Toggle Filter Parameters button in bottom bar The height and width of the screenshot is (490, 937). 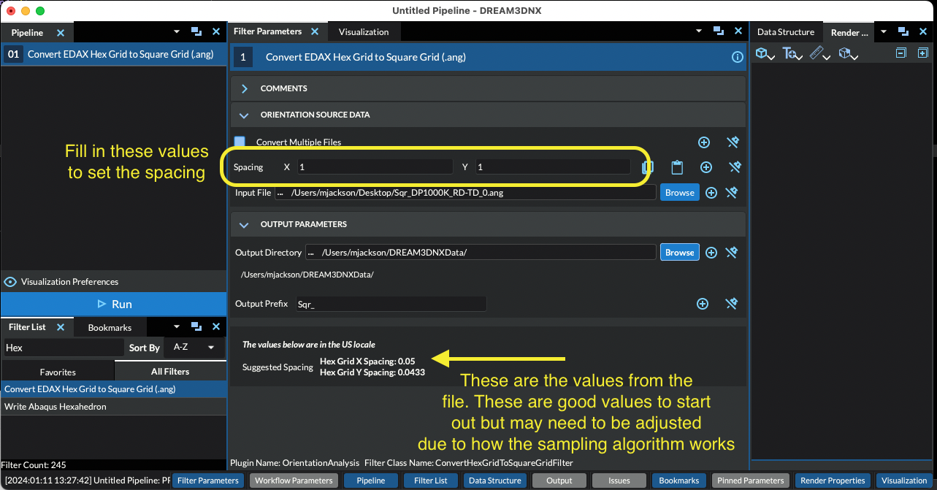pos(208,481)
